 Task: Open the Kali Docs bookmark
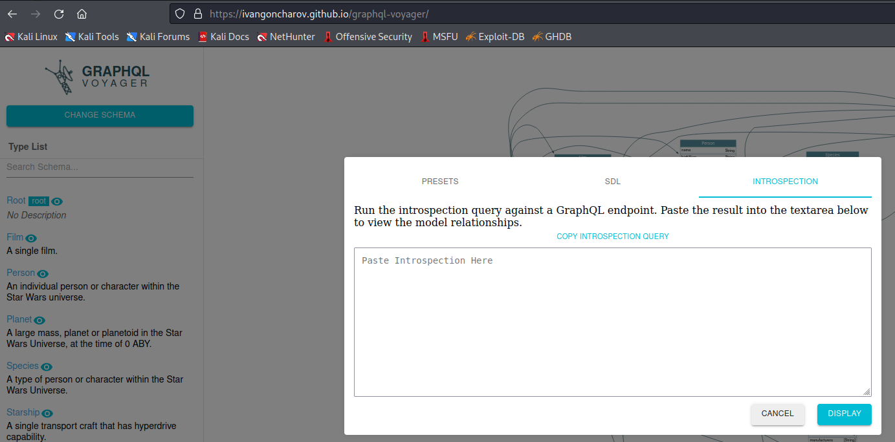tap(223, 37)
